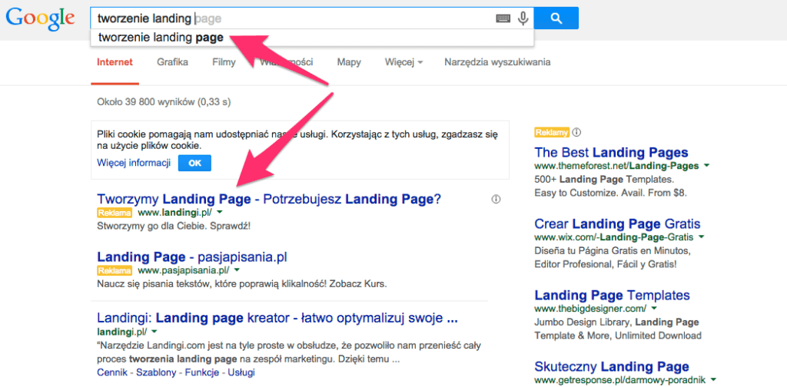Open the on-screen keyboard icon

503,18
